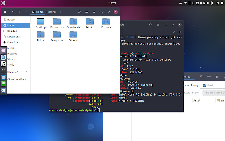Open the Music library folder chooser
Viewport: 225px width, 141px height.
[x=213, y=85]
